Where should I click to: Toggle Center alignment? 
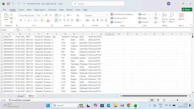pyautogui.click(x=60, y=20)
